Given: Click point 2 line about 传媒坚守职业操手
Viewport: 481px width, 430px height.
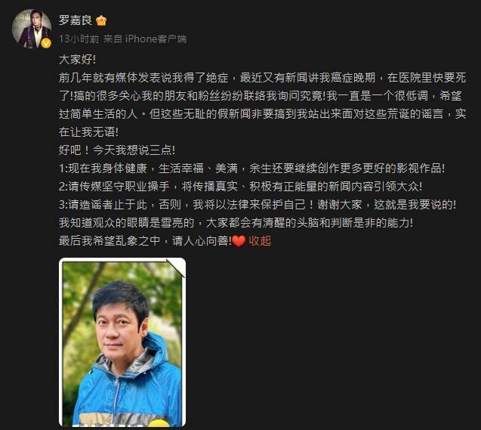Looking at the screenshot, I should tap(240, 187).
